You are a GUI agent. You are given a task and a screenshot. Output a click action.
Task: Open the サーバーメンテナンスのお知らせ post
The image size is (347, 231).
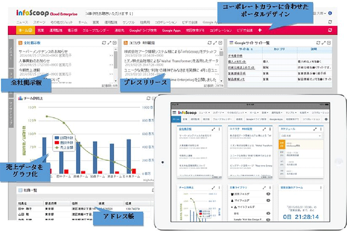click(43, 51)
